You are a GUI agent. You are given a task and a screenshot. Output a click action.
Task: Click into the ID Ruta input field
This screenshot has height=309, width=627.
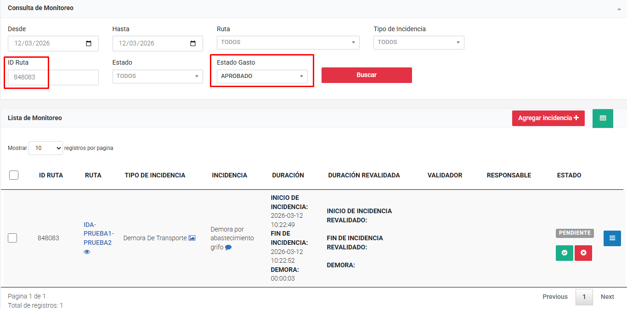pos(53,77)
